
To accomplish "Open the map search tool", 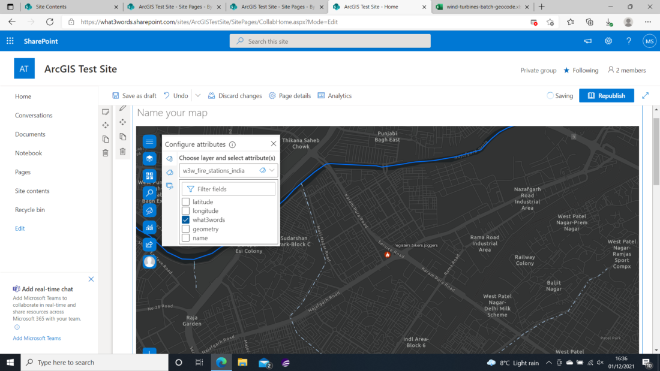I will [x=149, y=193].
